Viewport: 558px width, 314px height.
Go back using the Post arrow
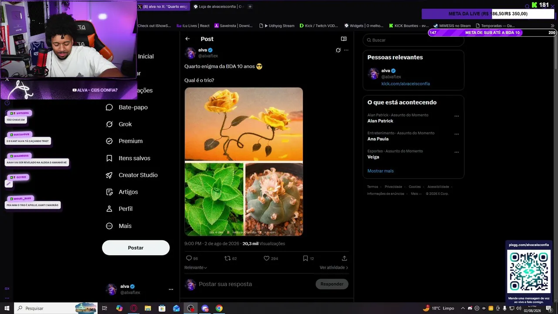pos(187,39)
